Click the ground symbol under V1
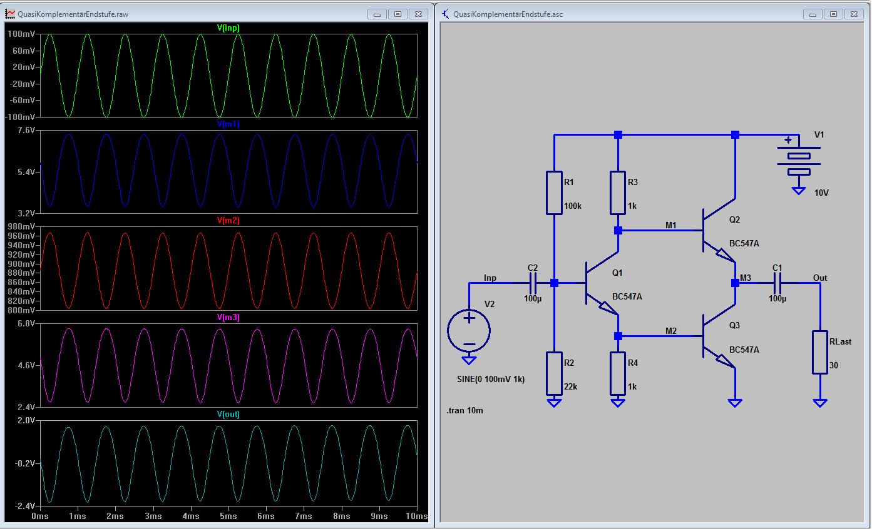Image resolution: width=872 pixels, height=529 pixels. (x=798, y=190)
